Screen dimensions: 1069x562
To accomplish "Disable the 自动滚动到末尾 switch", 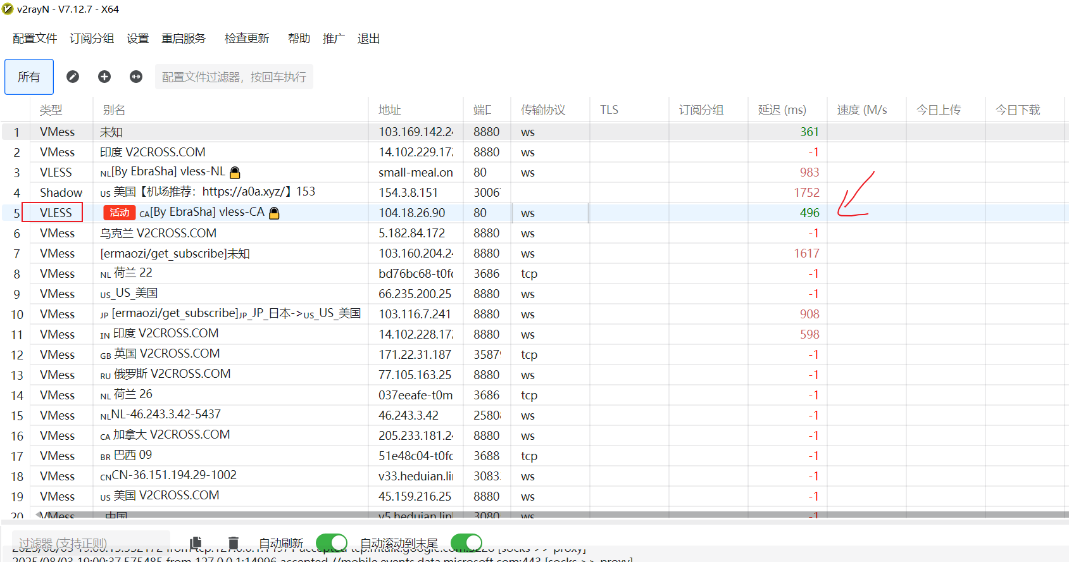I will pos(466,542).
